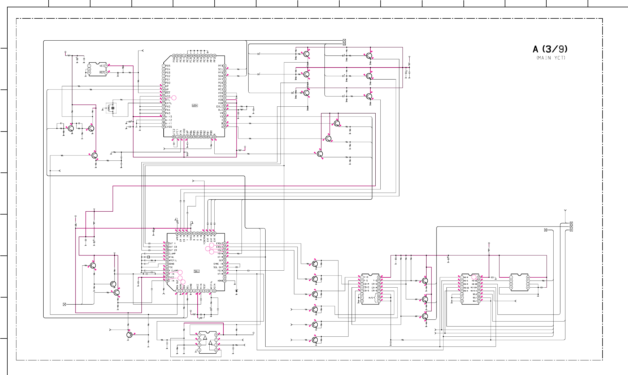Click the 68h label inside the top chip

[195, 106]
